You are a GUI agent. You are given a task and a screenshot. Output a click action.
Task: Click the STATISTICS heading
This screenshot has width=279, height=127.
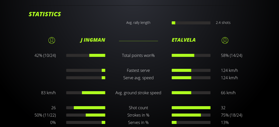(x=45, y=14)
